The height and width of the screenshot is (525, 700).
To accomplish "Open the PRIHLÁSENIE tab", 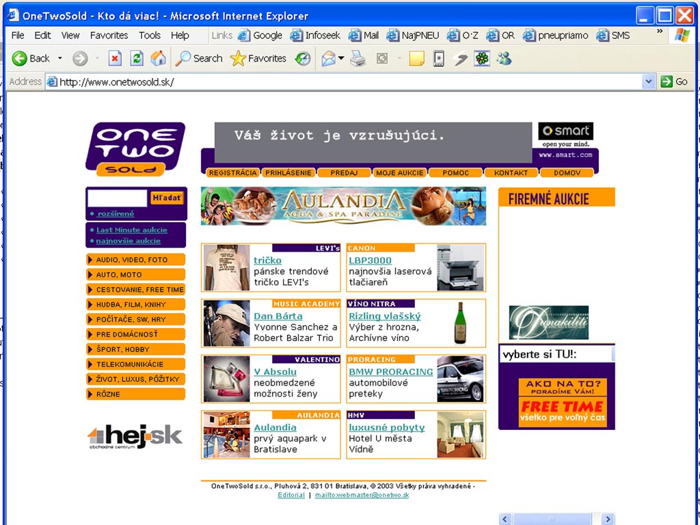I will coord(288,173).
